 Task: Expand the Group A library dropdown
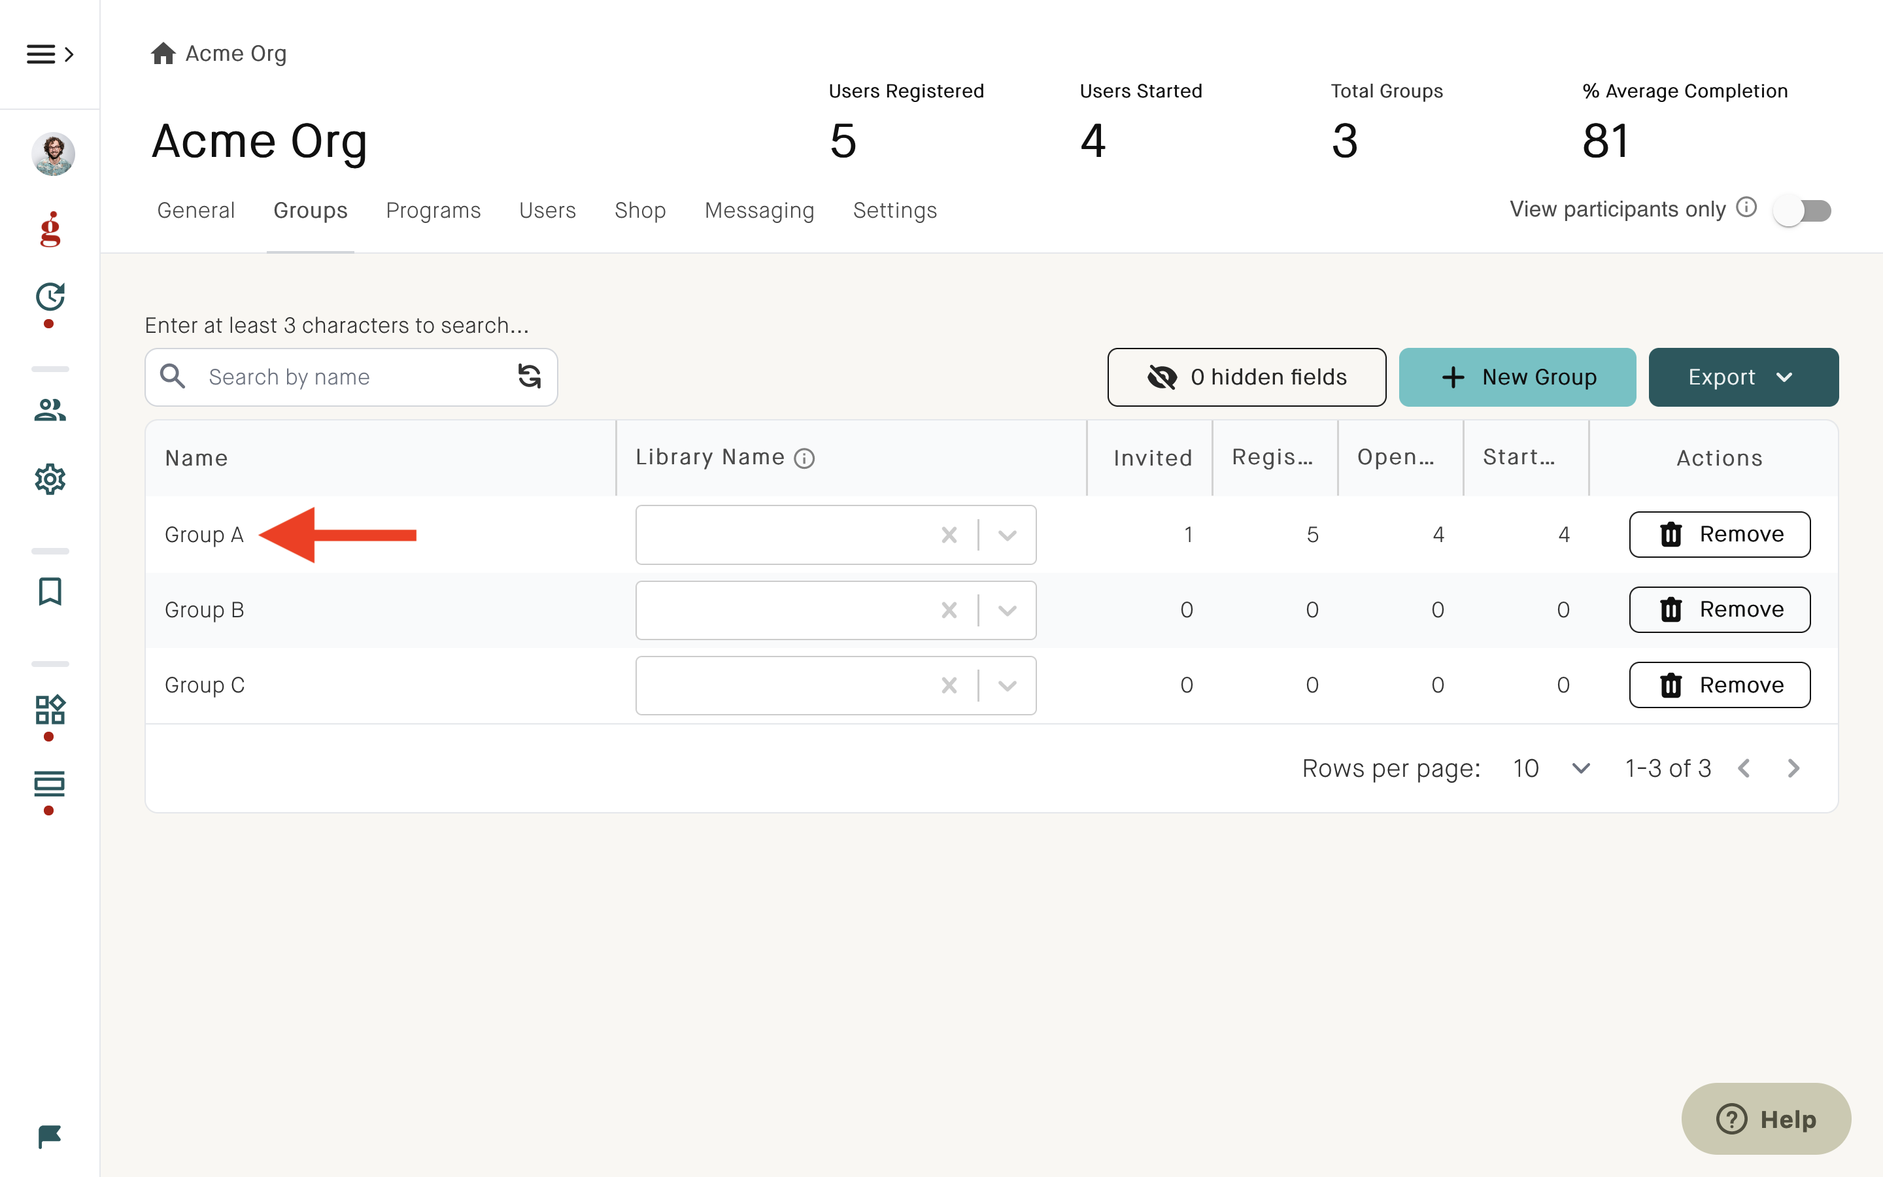tap(1007, 535)
